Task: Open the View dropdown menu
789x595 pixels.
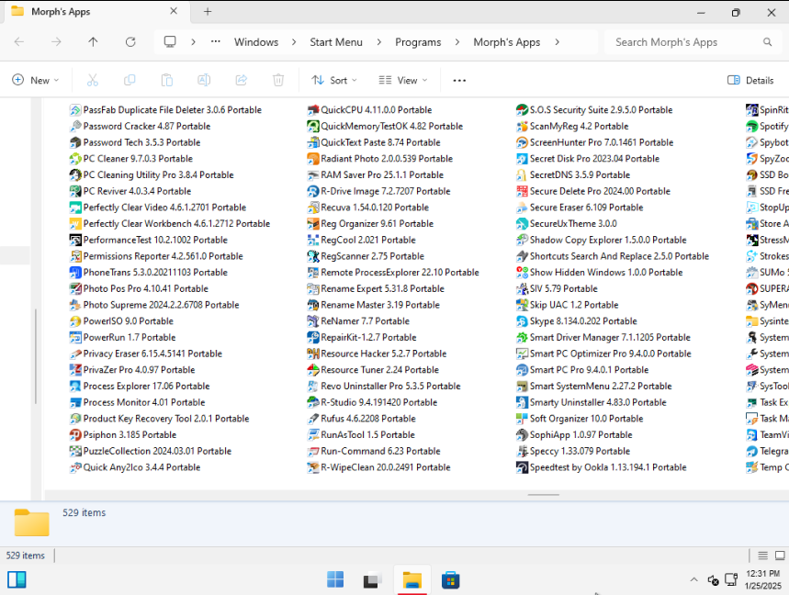Action: [403, 80]
